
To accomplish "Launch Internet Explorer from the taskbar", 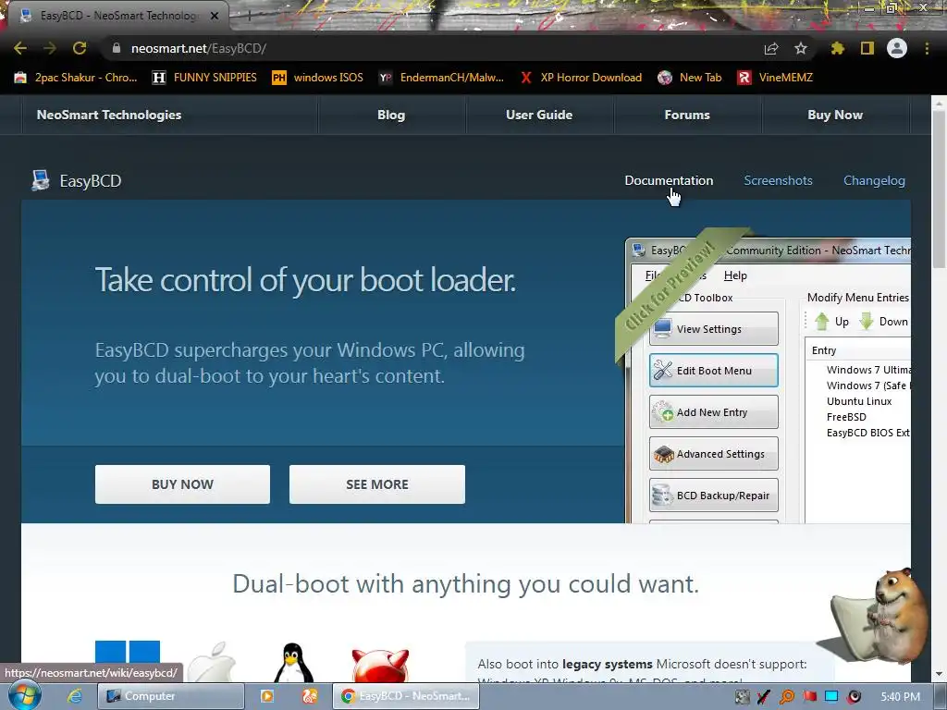I will 75,696.
